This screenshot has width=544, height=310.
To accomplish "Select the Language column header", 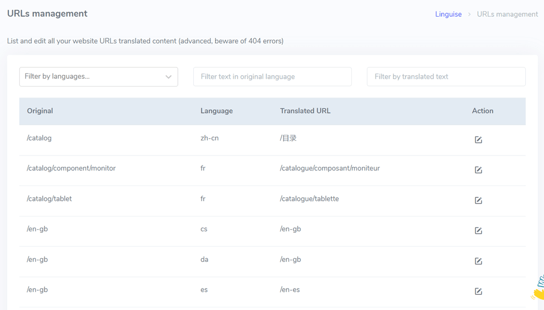I will pos(217,111).
